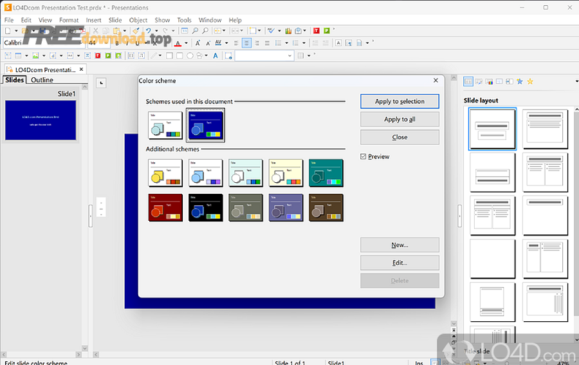
Task: Launch TextMaker with top-row red T icon
Action: [x=317, y=31]
